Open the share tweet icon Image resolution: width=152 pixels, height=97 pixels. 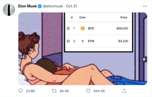click(x=124, y=91)
